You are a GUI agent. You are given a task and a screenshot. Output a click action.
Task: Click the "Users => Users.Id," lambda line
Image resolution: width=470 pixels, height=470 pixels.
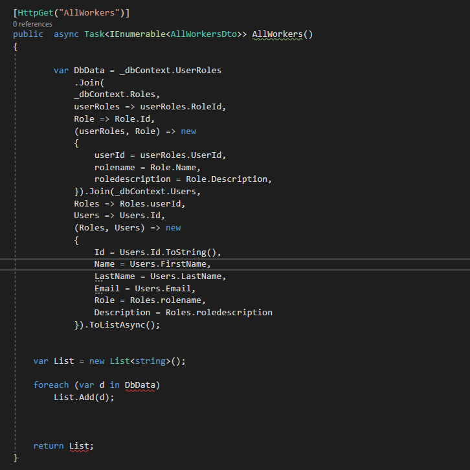pyautogui.click(x=120, y=216)
